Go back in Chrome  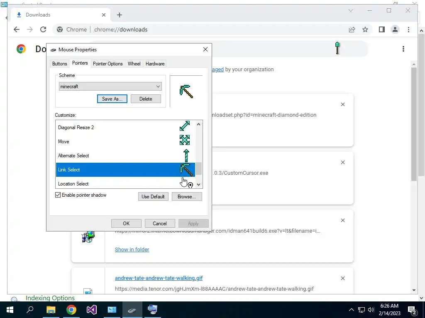pyautogui.click(x=17, y=29)
